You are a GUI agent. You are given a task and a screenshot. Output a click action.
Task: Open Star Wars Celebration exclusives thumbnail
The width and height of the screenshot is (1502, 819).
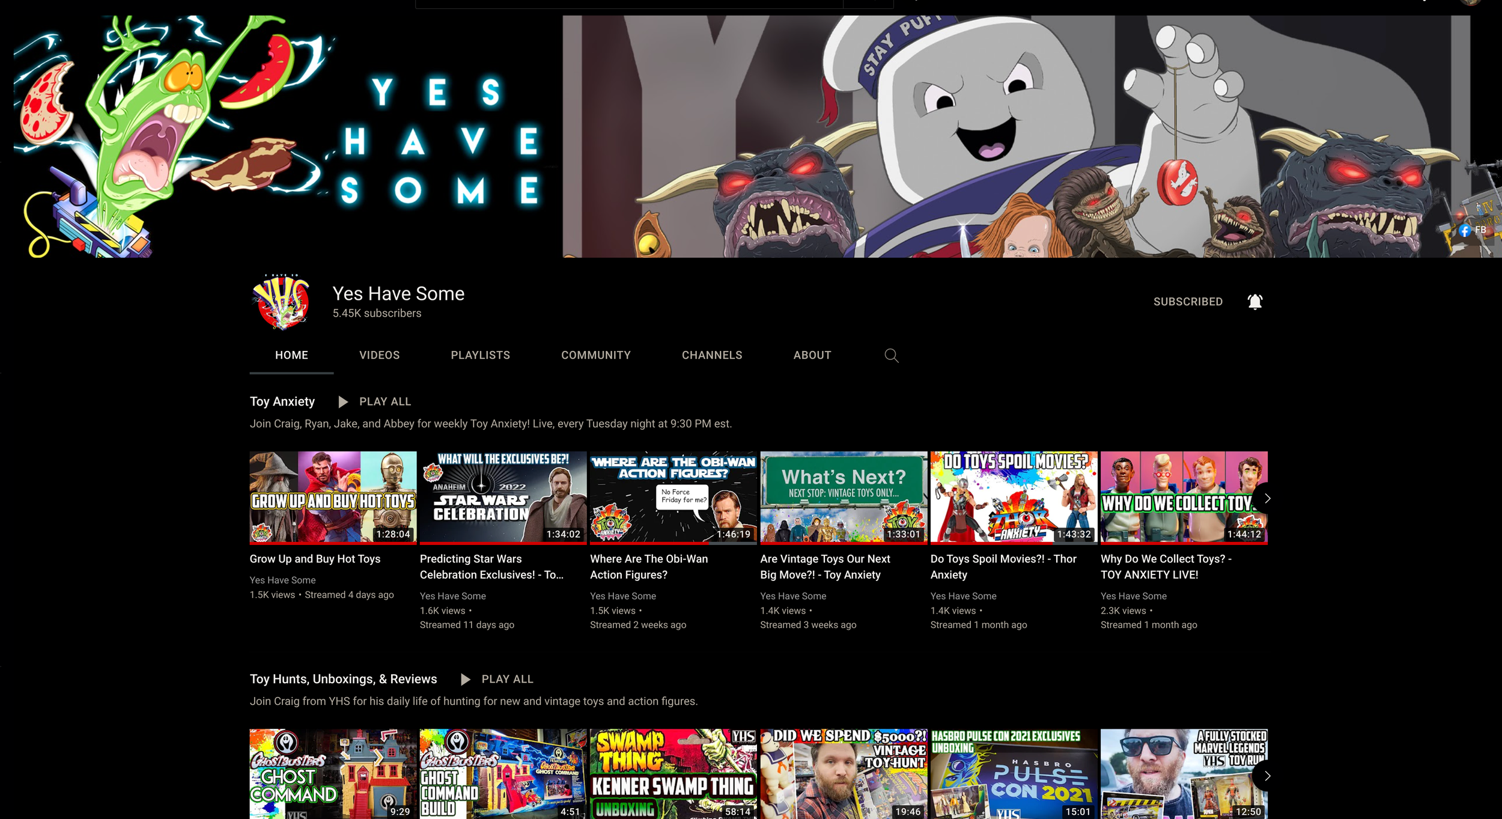tap(503, 498)
